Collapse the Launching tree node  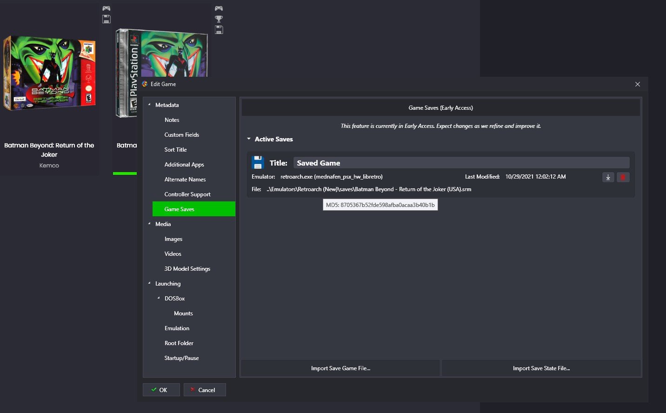[x=149, y=283]
